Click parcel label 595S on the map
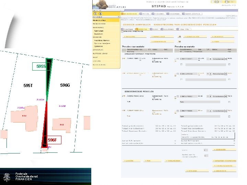This screenshot has width=247, height=185. 41,66
